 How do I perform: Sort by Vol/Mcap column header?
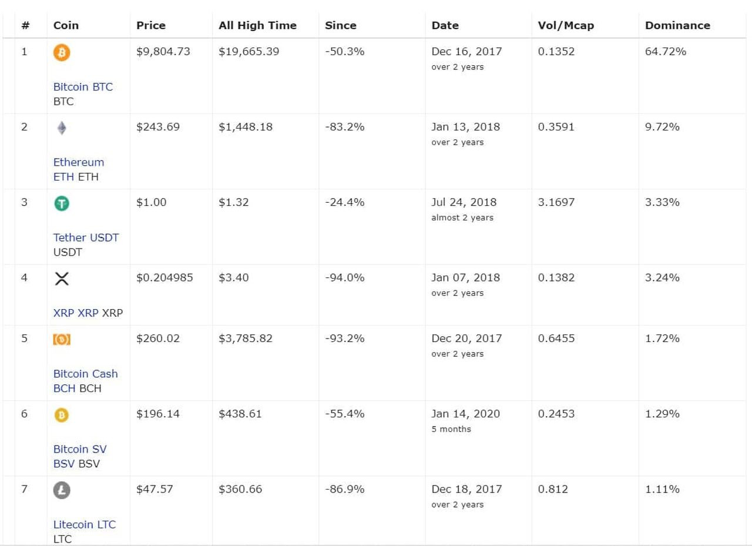566,25
